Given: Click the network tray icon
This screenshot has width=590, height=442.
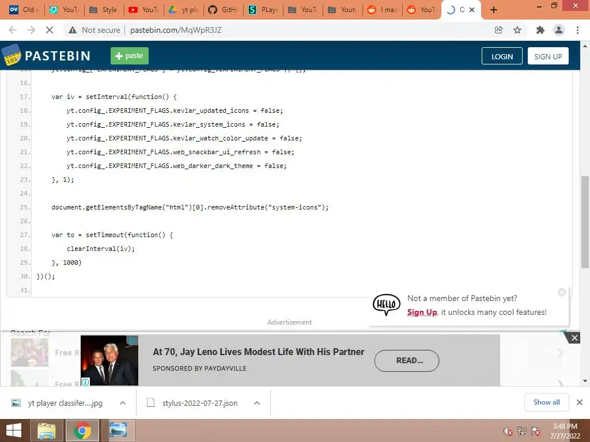Looking at the screenshot, I should coord(522,431).
